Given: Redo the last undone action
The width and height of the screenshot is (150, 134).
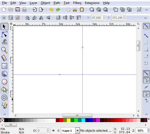Looking at the screenshot, I should click(x=58, y=9).
